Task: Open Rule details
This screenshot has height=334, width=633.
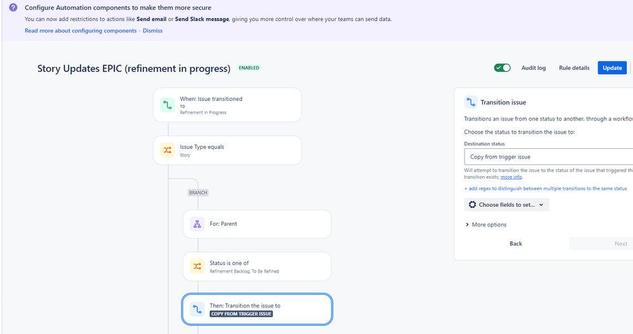Action: pyautogui.click(x=574, y=68)
